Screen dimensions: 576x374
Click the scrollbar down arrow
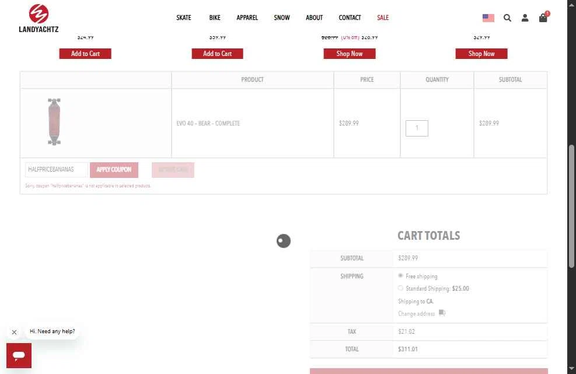click(x=571, y=369)
